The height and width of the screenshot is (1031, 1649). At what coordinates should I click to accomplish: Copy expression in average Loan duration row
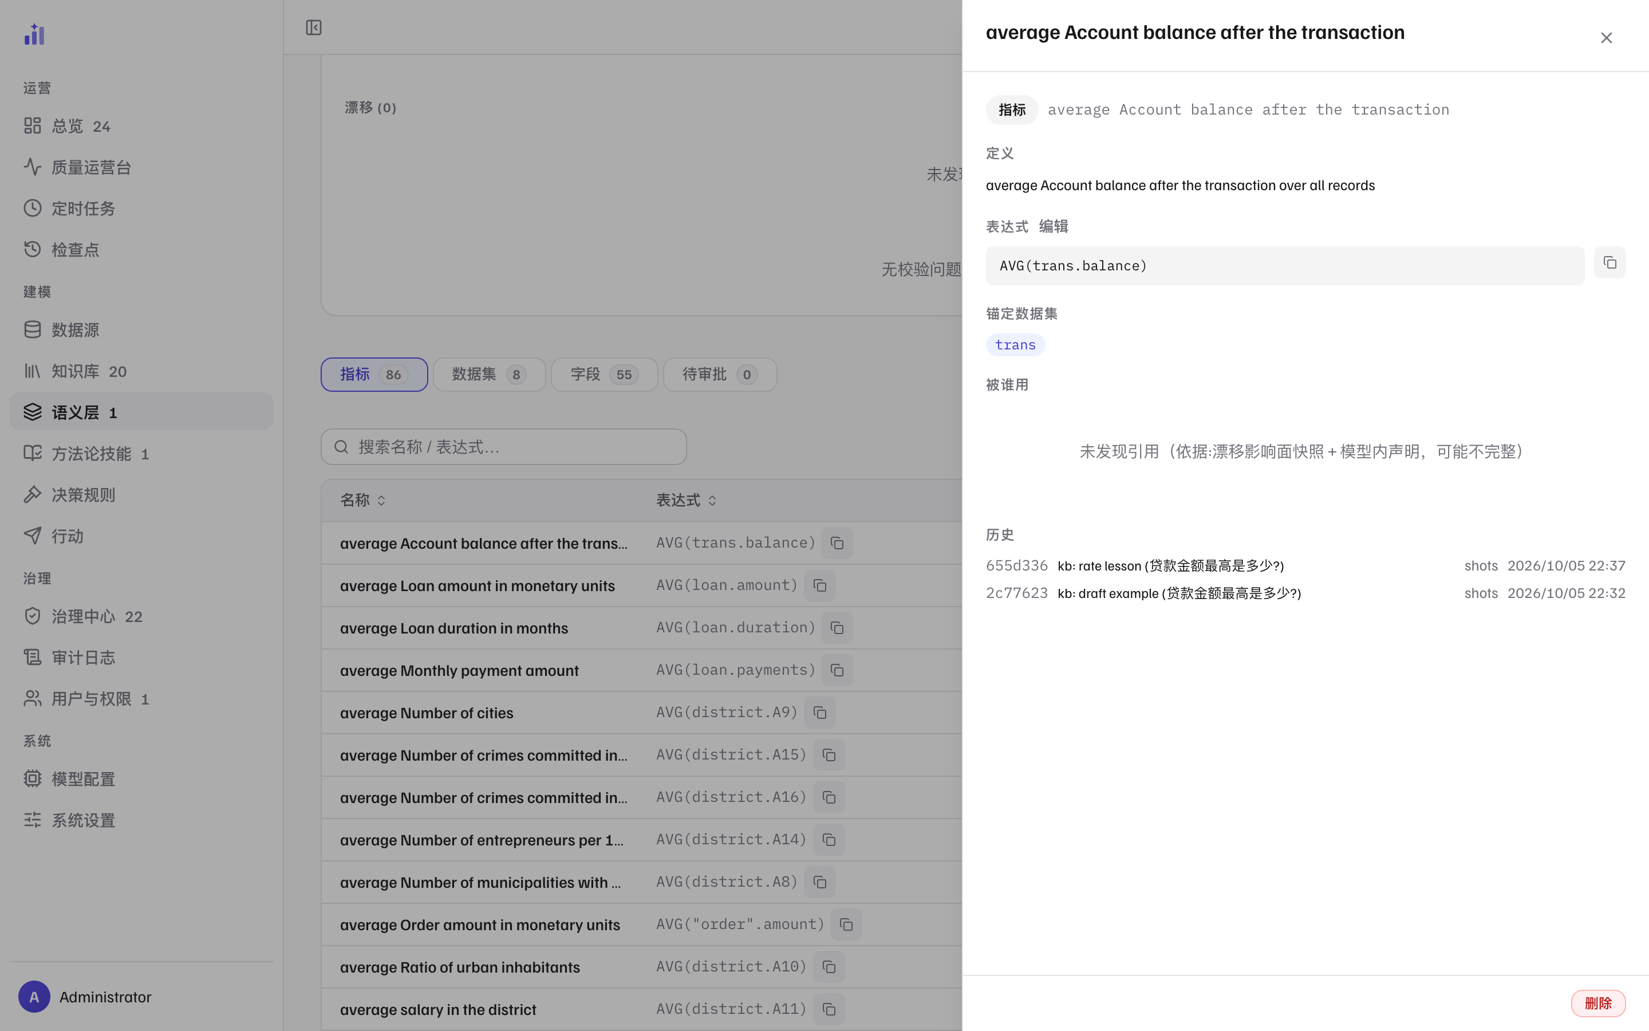pos(837,628)
